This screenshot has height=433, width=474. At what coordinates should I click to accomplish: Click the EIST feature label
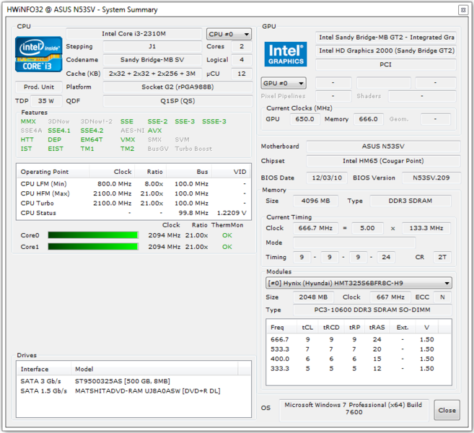pos(56,149)
